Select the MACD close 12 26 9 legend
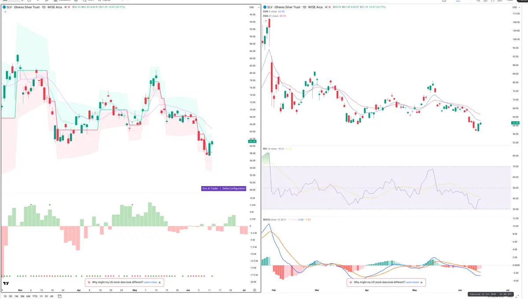Screen dimensions: 528x299 (275, 219)
